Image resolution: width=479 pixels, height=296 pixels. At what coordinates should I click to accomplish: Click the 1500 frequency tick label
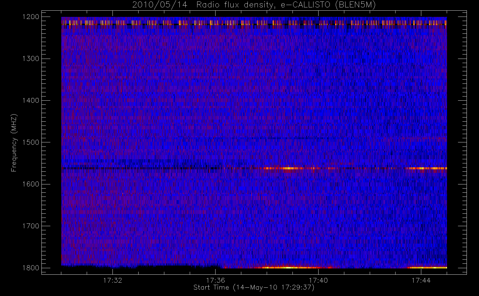tap(31, 142)
